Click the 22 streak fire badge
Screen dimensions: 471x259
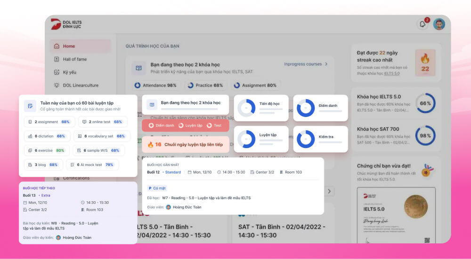tap(425, 63)
